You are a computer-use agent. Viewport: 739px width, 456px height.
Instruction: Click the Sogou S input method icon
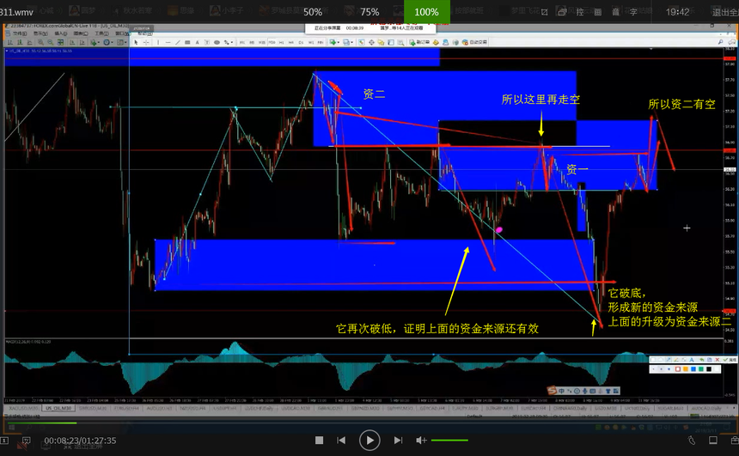(552, 391)
